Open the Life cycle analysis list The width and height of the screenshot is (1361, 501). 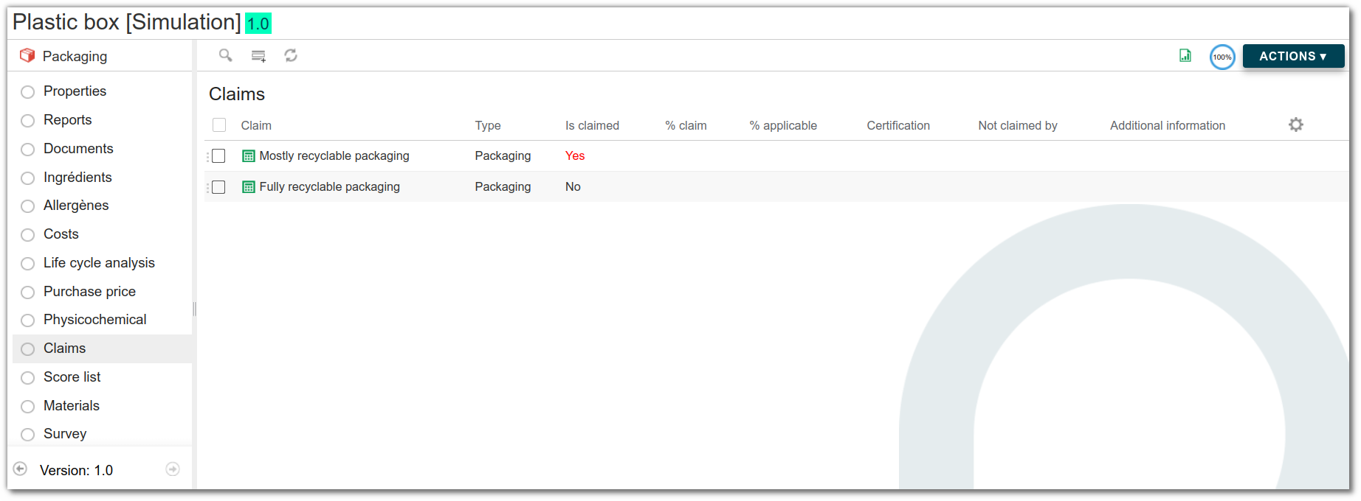click(x=99, y=263)
